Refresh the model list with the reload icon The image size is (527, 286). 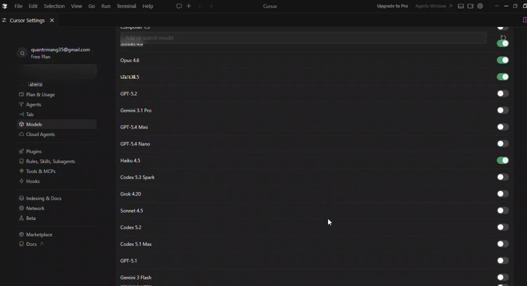(x=503, y=37)
